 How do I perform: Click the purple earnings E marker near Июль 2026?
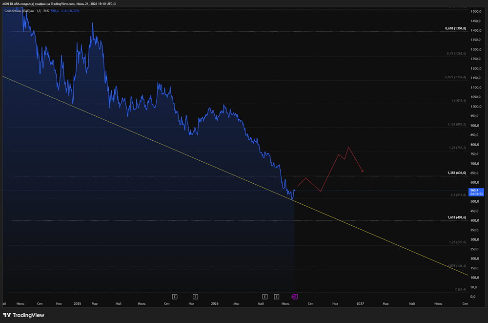pos(294,297)
